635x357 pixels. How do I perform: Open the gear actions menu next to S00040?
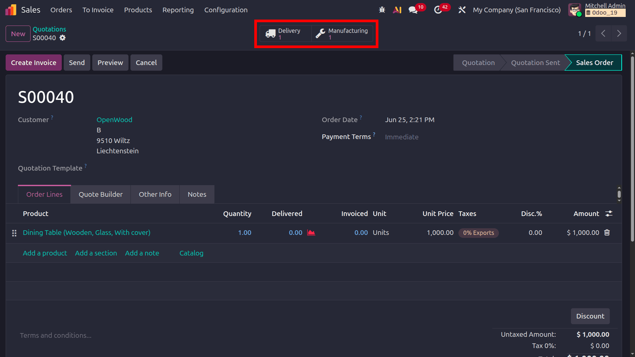[x=62, y=38]
